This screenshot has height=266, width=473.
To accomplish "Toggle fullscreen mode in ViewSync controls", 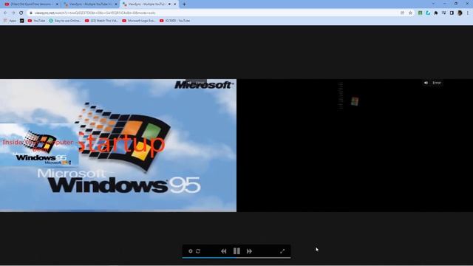I will pos(282,251).
